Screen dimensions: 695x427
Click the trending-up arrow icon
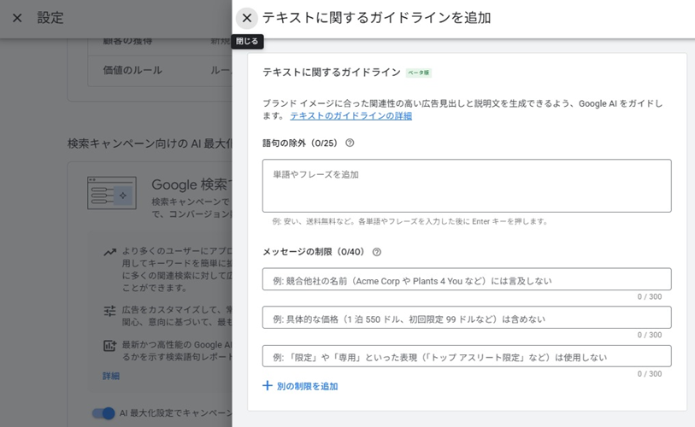coord(109,253)
